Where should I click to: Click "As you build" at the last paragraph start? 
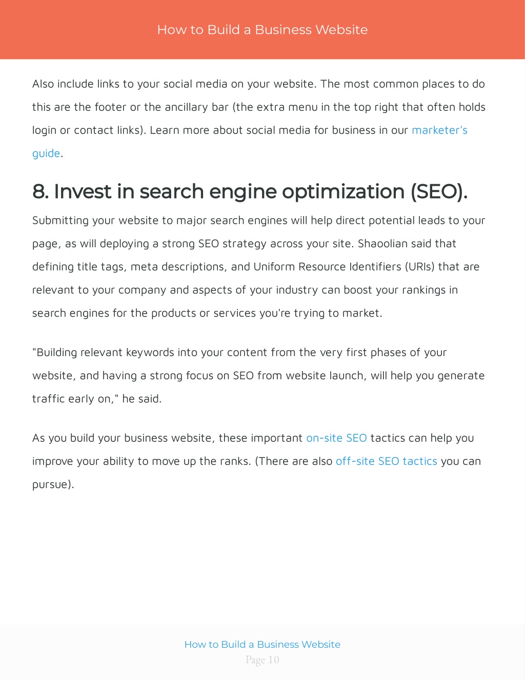(x=62, y=438)
